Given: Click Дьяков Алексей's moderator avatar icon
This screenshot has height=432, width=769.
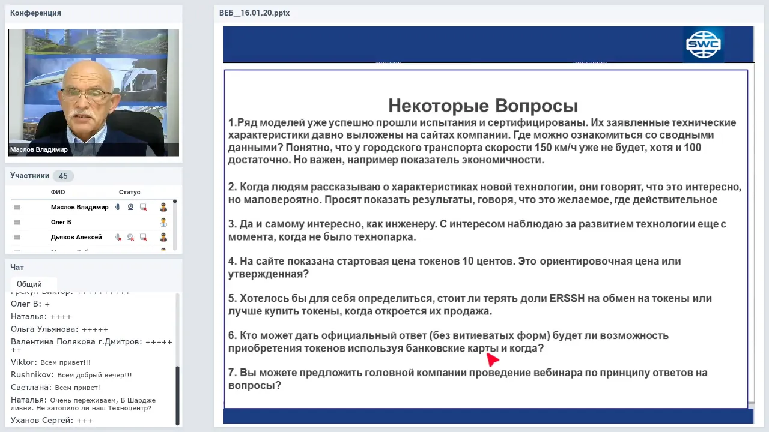Looking at the screenshot, I should click(x=163, y=238).
